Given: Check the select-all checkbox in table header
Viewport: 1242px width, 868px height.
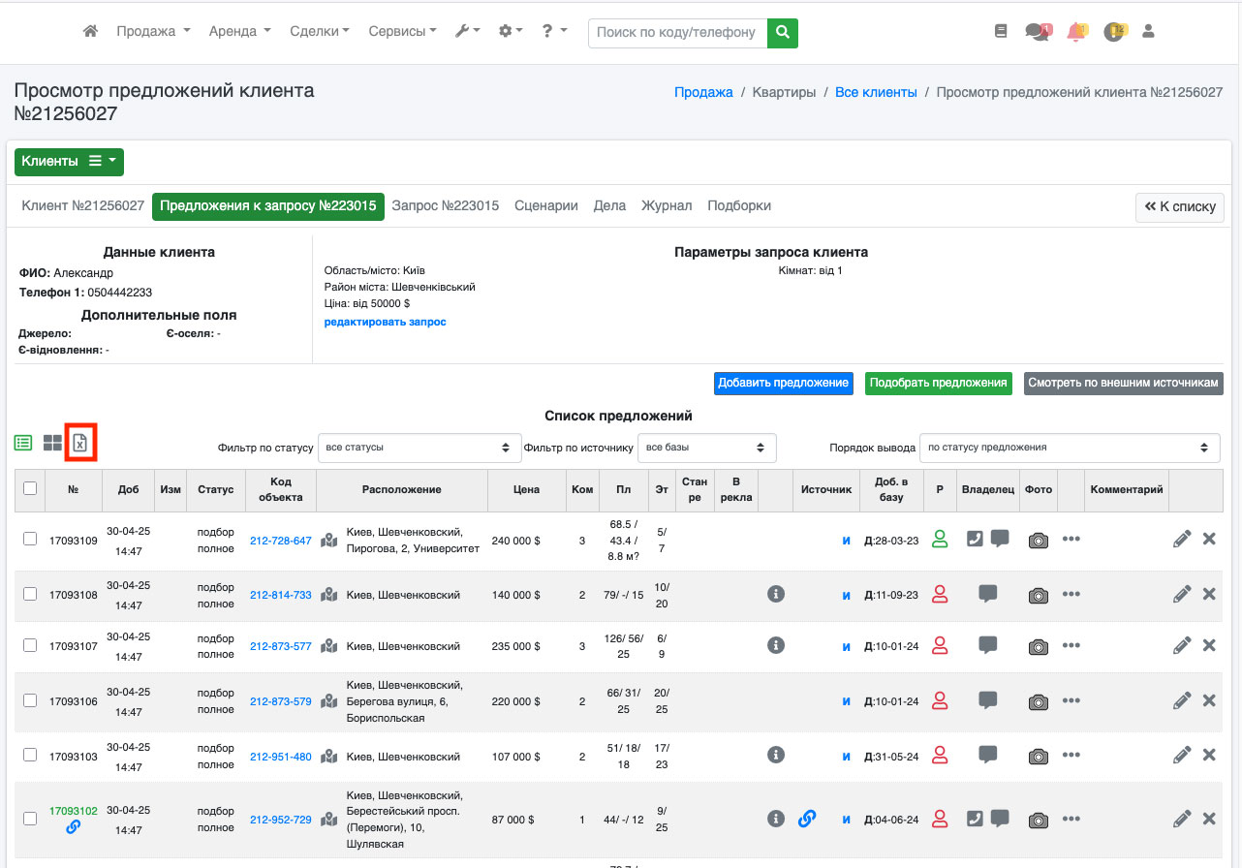Looking at the screenshot, I should click(30, 488).
